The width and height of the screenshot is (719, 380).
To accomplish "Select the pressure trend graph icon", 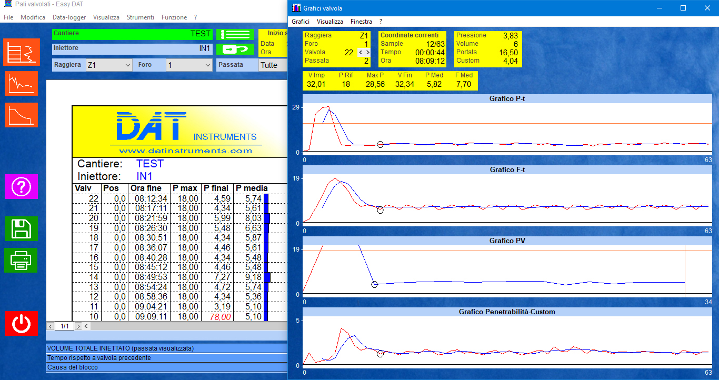I will tap(21, 83).
